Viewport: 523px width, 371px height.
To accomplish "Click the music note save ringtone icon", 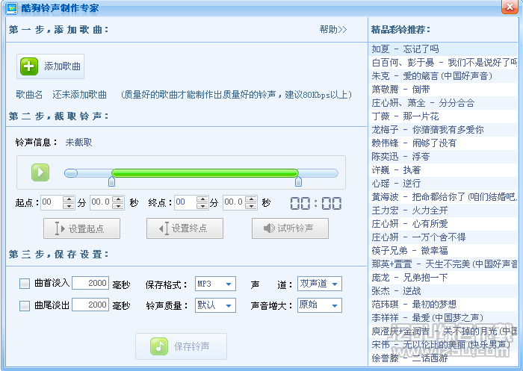I will (x=159, y=346).
